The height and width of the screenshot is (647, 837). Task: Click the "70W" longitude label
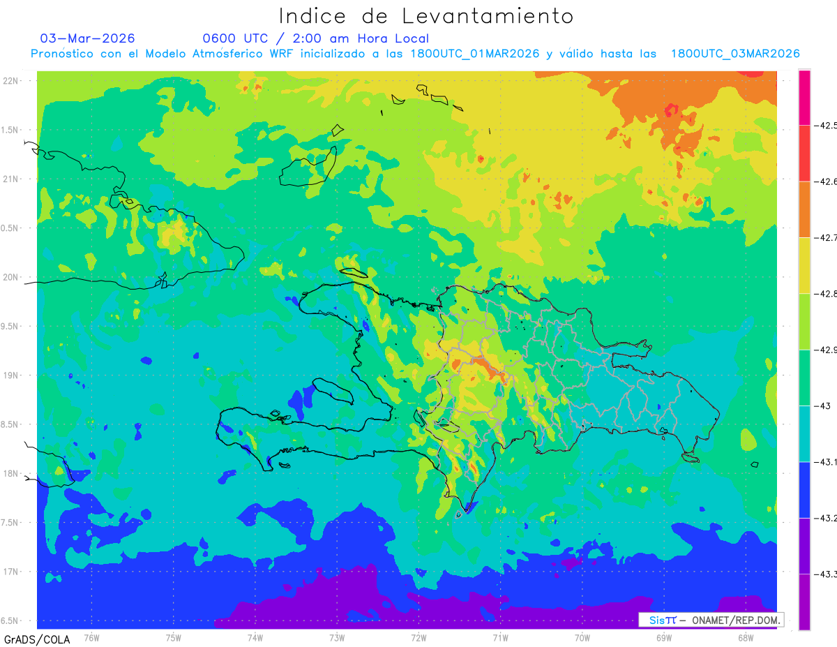(582, 637)
